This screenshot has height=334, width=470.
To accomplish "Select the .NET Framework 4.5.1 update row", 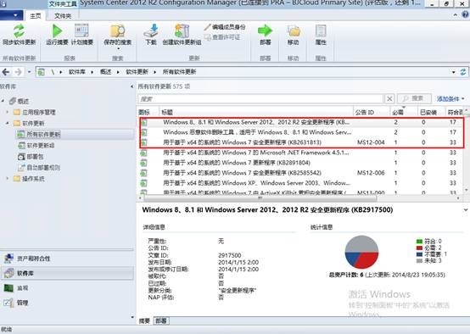I will [301, 153].
